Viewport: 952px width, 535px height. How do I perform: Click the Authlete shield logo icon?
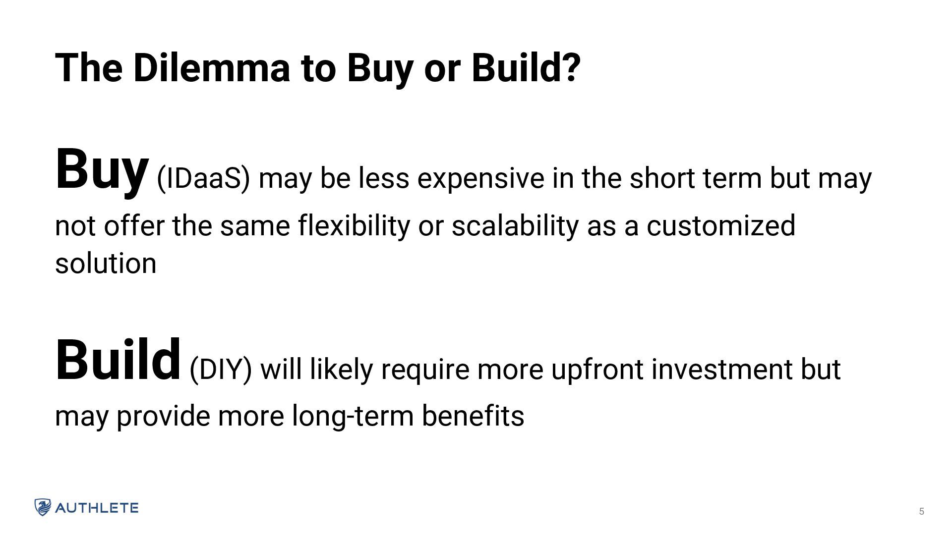click(x=43, y=507)
